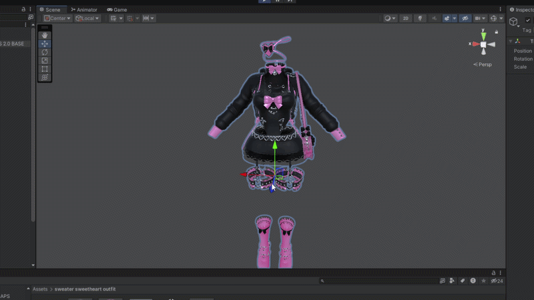Select the Rotate tool
Screen dimensions: 534x300
45,52
